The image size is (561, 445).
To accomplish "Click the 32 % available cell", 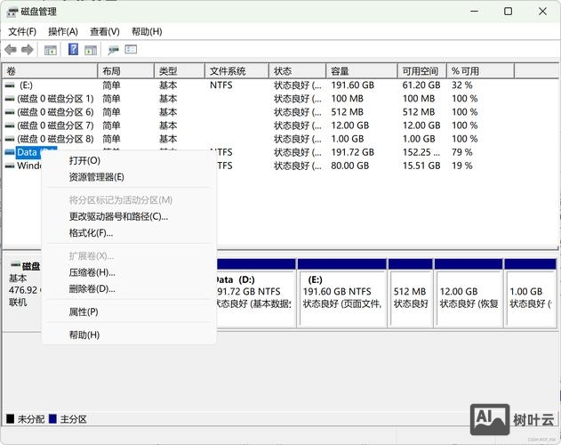I will [462, 85].
